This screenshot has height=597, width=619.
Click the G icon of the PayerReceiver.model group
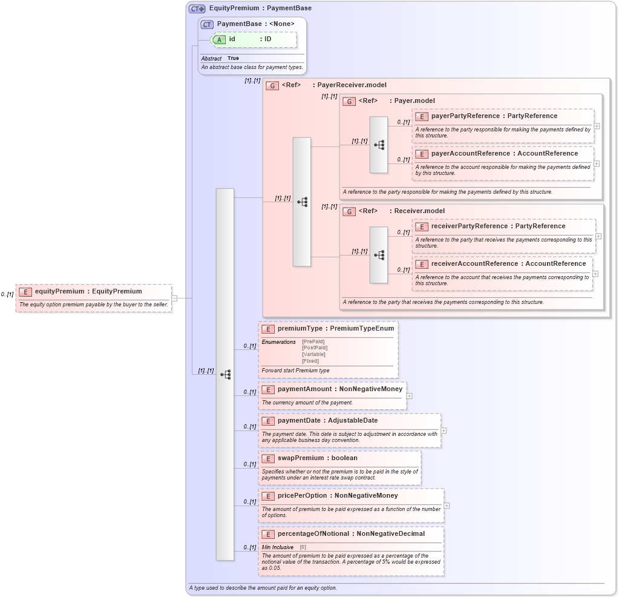click(x=271, y=85)
